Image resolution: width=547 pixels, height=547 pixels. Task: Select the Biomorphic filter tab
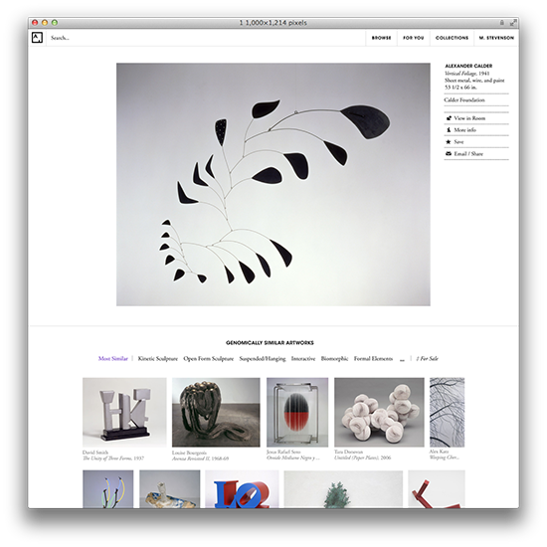(x=334, y=358)
